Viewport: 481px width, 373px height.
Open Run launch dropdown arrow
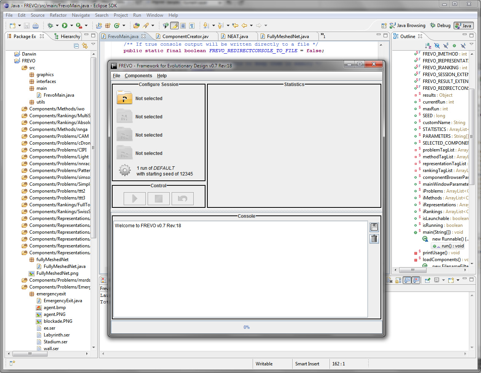point(72,26)
